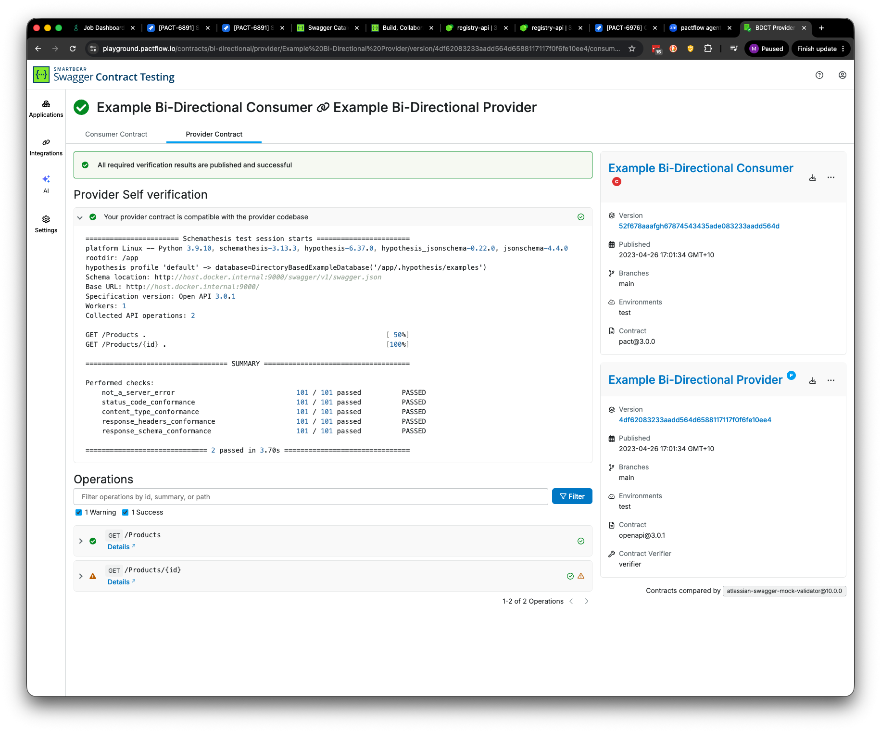This screenshot has height=732, width=881.
Task: Reload the browser page
Action: tap(73, 49)
